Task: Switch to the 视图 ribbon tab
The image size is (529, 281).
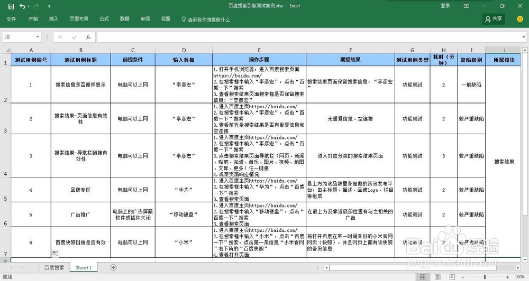Action: point(166,19)
